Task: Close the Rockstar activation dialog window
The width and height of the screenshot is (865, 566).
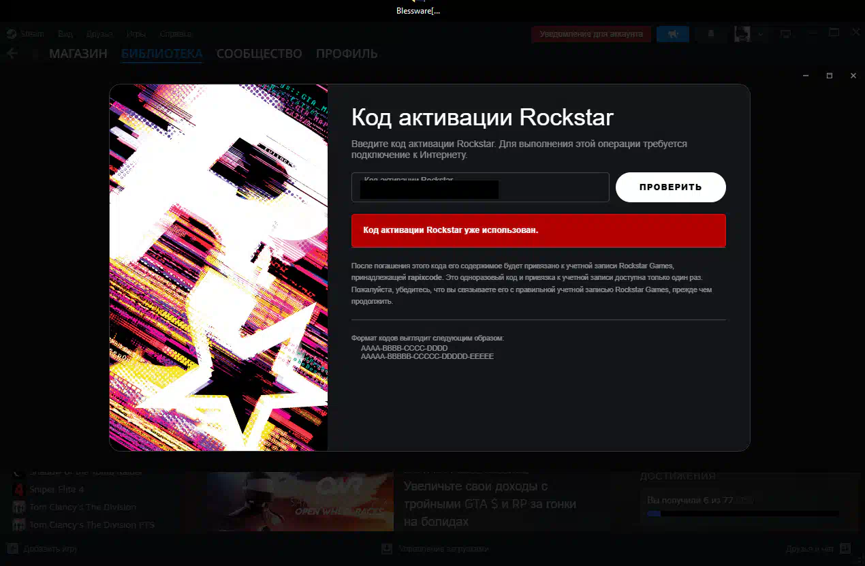Action: (x=853, y=76)
